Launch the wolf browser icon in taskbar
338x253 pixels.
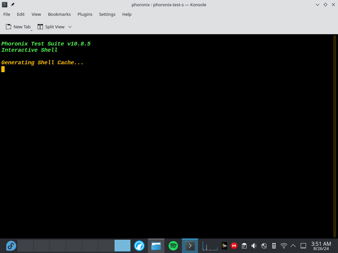tap(139, 246)
